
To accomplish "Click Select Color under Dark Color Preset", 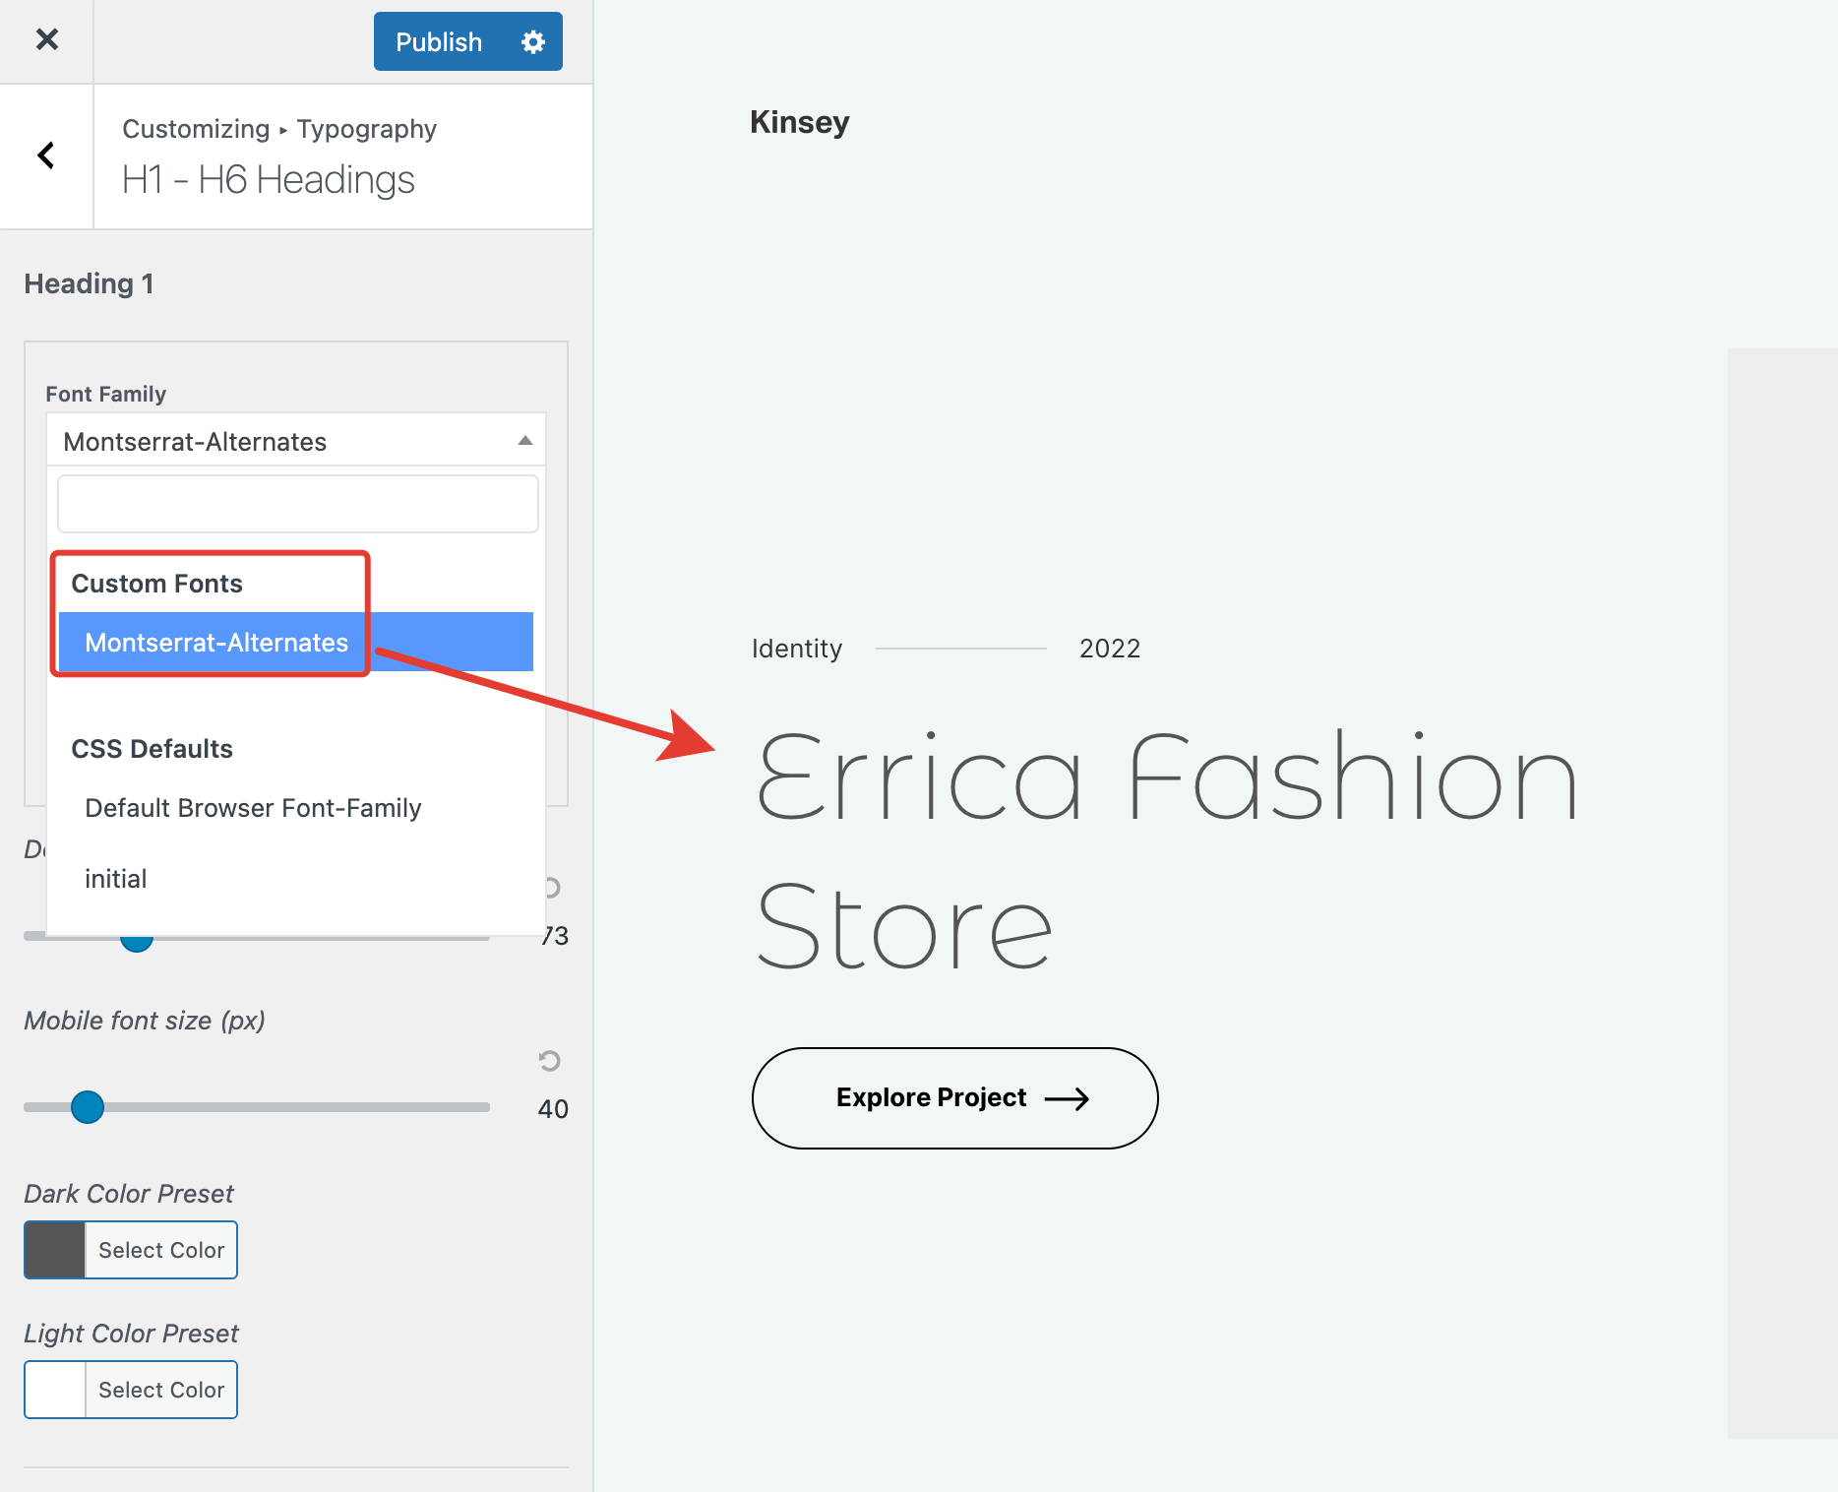I will pos(161,1250).
